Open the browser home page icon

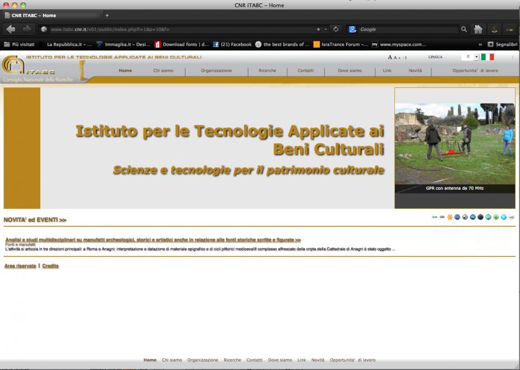(x=478, y=29)
